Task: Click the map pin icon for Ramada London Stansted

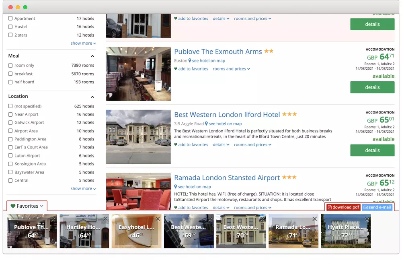Action: pos(176,187)
